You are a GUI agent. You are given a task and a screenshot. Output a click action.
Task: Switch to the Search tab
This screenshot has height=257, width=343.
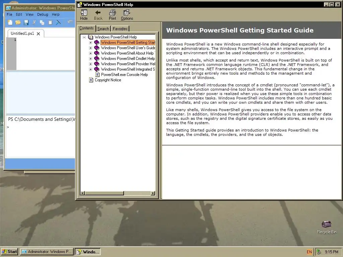[x=103, y=29]
